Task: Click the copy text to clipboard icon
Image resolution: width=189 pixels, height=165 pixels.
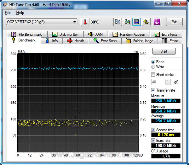Action: (117, 22)
